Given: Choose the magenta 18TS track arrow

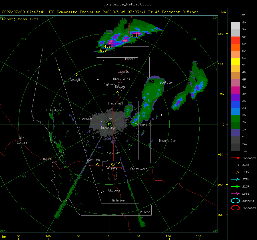Looking at the screenshot, I should click(x=235, y=194).
